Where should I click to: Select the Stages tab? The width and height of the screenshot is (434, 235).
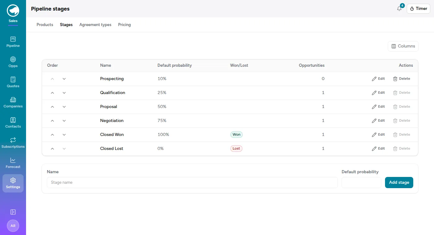click(66, 25)
